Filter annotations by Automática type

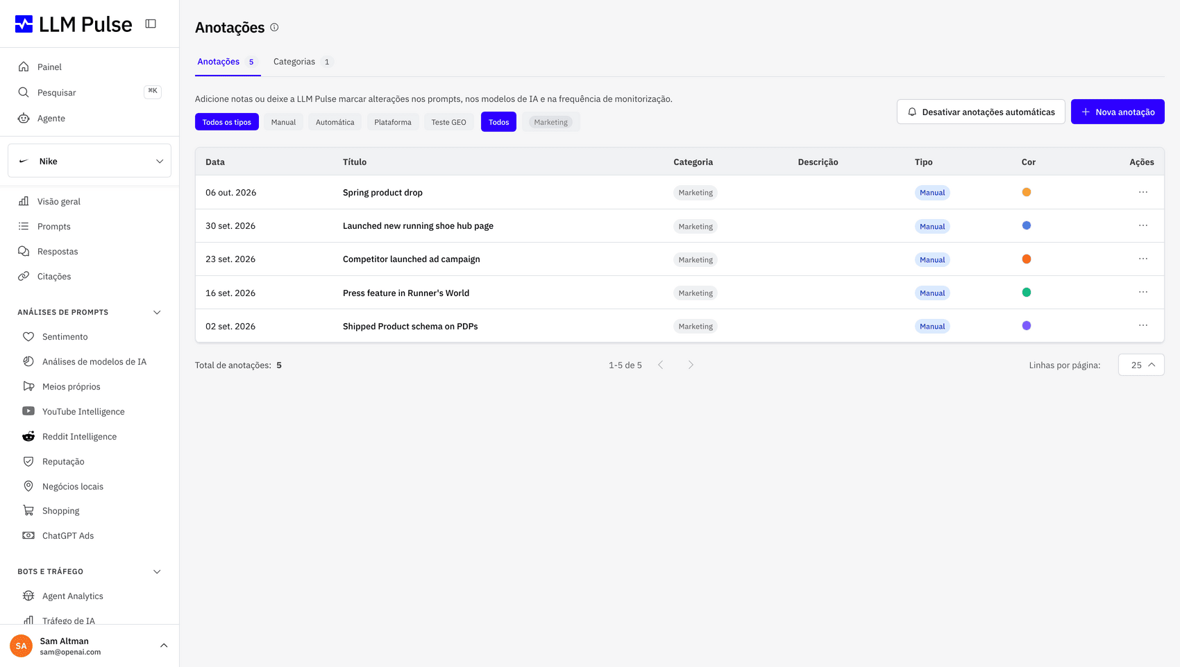pos(335,122)
